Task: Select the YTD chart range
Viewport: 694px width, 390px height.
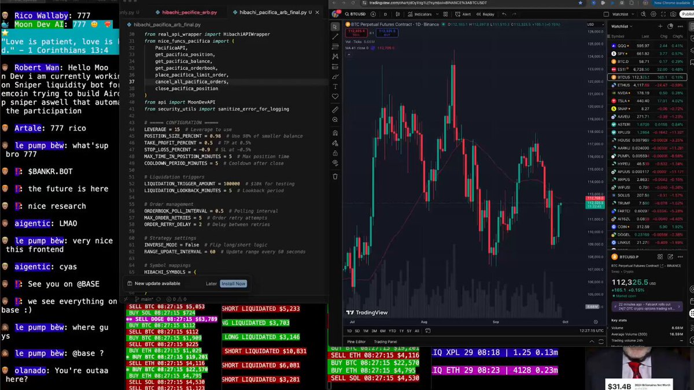Action: tap(392, 330)
